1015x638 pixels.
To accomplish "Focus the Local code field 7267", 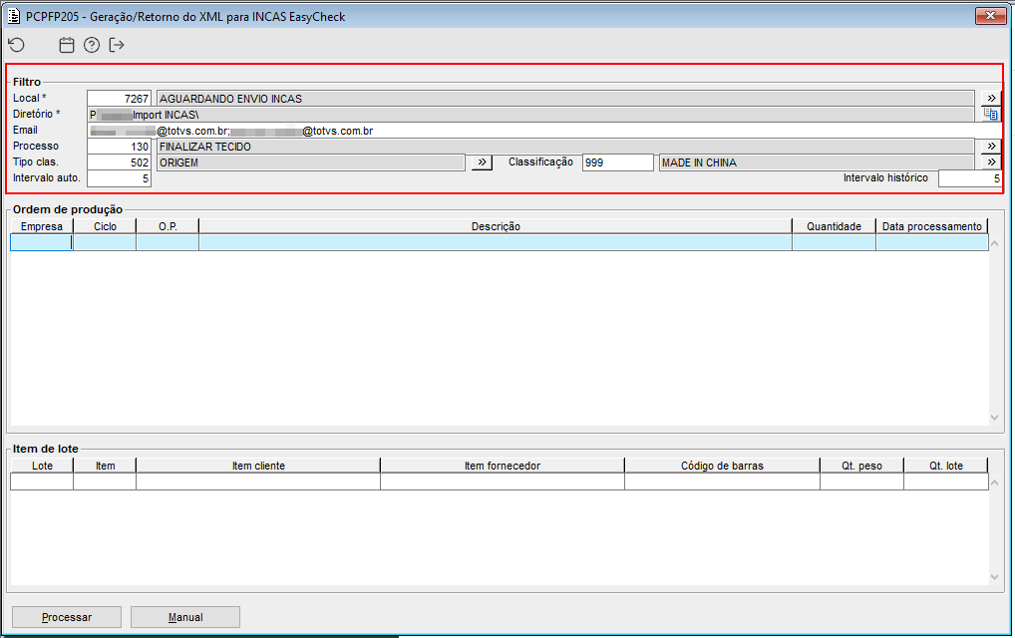I will 119,99.
